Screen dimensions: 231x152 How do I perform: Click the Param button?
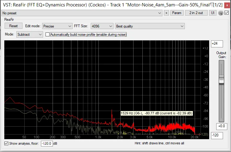coord(177,13)
